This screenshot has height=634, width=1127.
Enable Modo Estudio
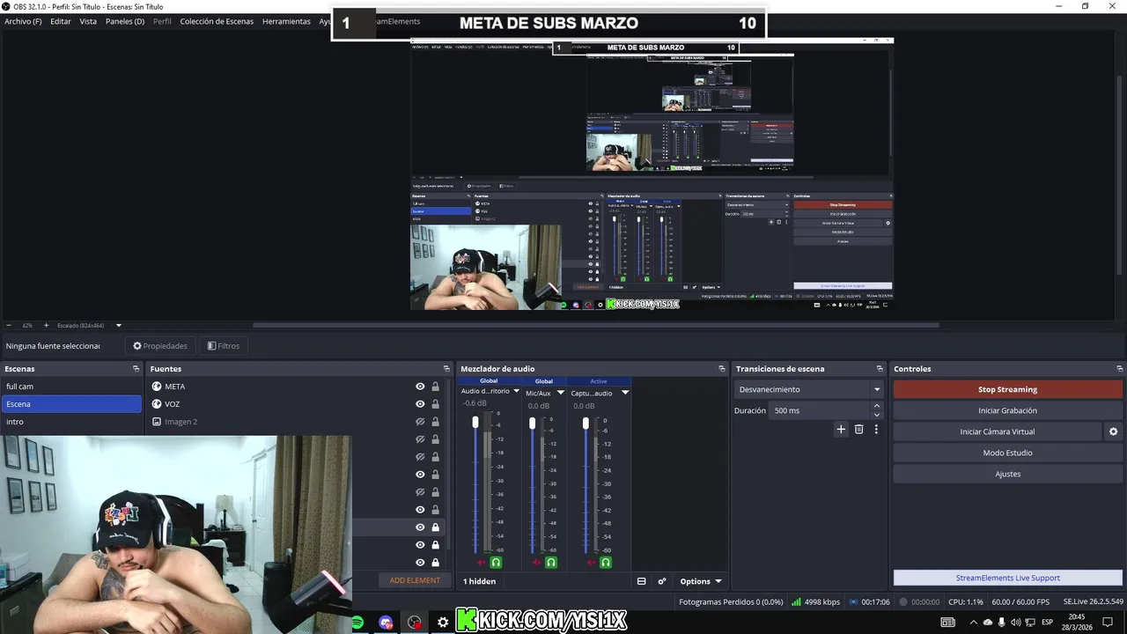1007,453
